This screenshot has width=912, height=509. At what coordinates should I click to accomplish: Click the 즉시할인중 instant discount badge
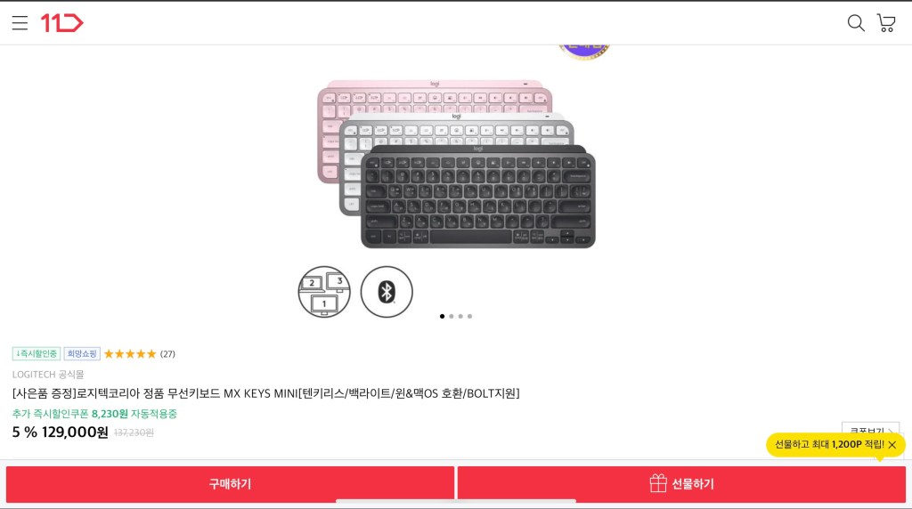pyautogui.click(x=36, y=354)
